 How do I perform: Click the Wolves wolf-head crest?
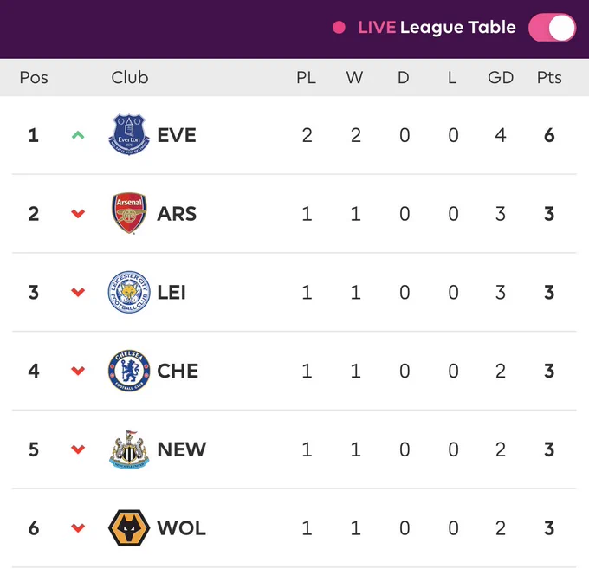tap(129, 527)
